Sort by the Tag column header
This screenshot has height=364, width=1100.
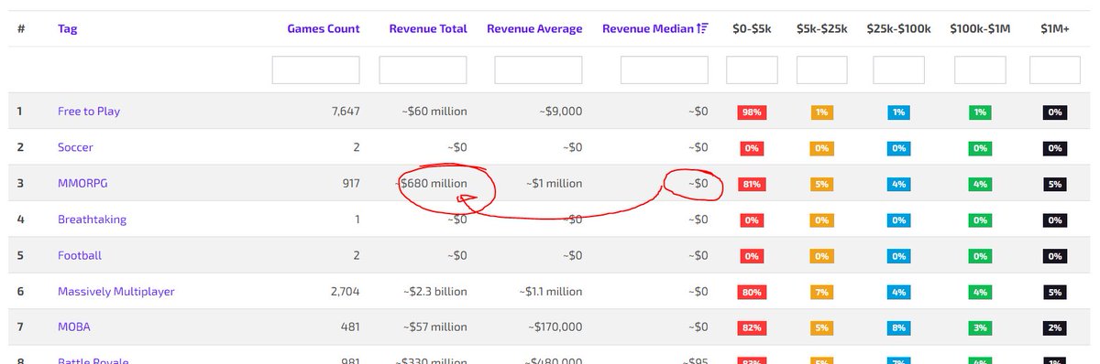[x=67, y=28]
